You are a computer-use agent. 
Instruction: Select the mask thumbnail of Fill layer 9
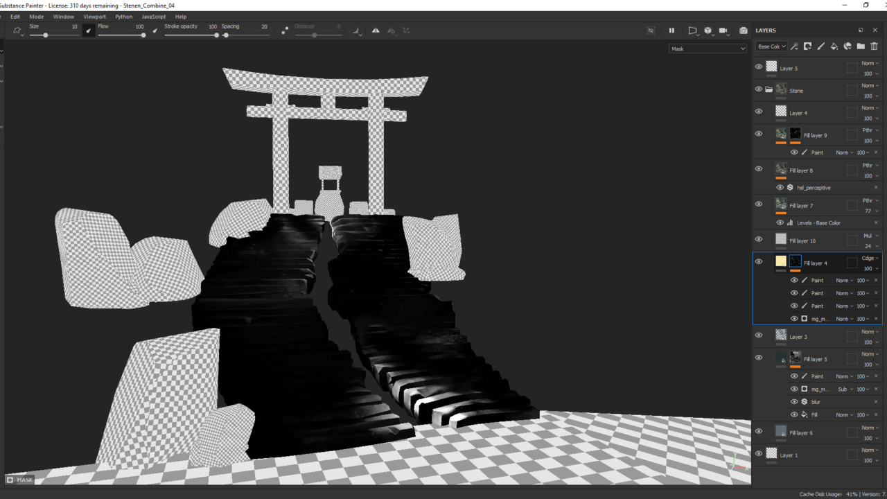click(x=795, y=134)
